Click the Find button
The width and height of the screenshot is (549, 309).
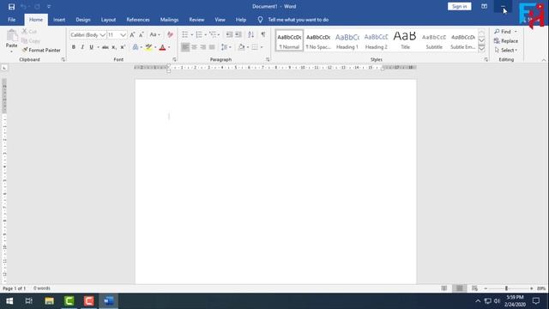(503, 32)
